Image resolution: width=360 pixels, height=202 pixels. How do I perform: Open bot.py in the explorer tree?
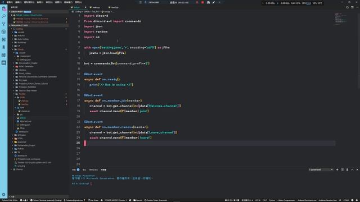[22, 118]
